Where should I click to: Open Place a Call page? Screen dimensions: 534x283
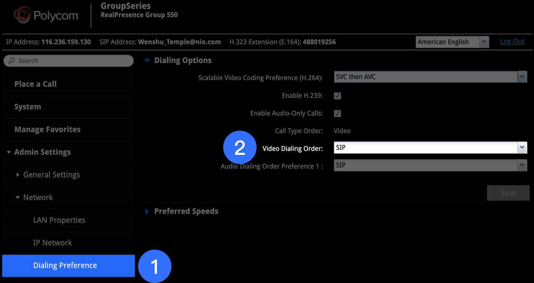(35, 84)
